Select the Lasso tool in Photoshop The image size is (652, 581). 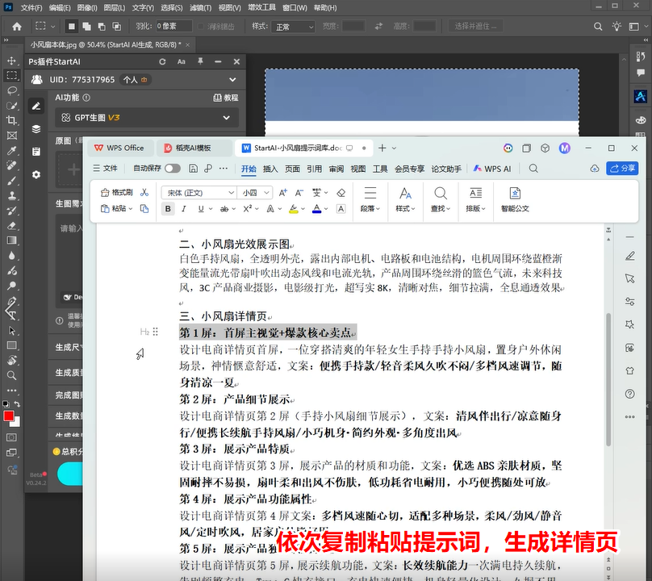(x=11, y=90)
